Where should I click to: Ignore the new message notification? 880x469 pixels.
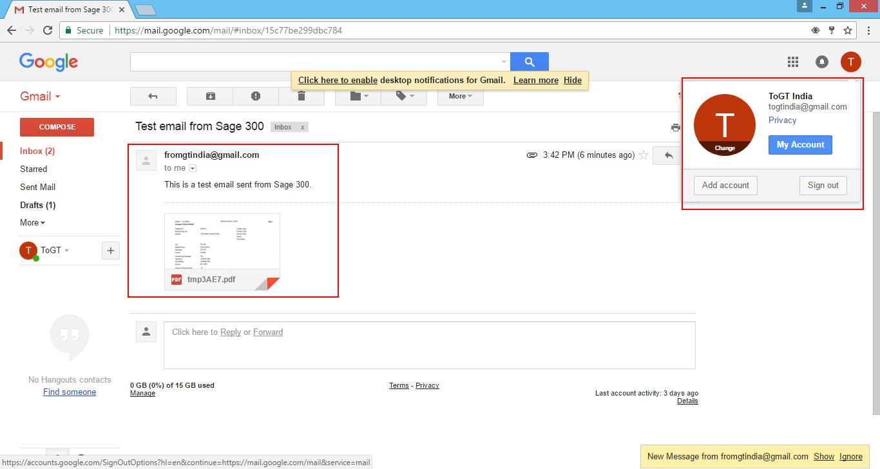(x=851, y=456)
